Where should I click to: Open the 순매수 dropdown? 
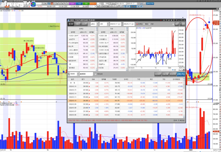pyautogui.click(x=94, y=24)
